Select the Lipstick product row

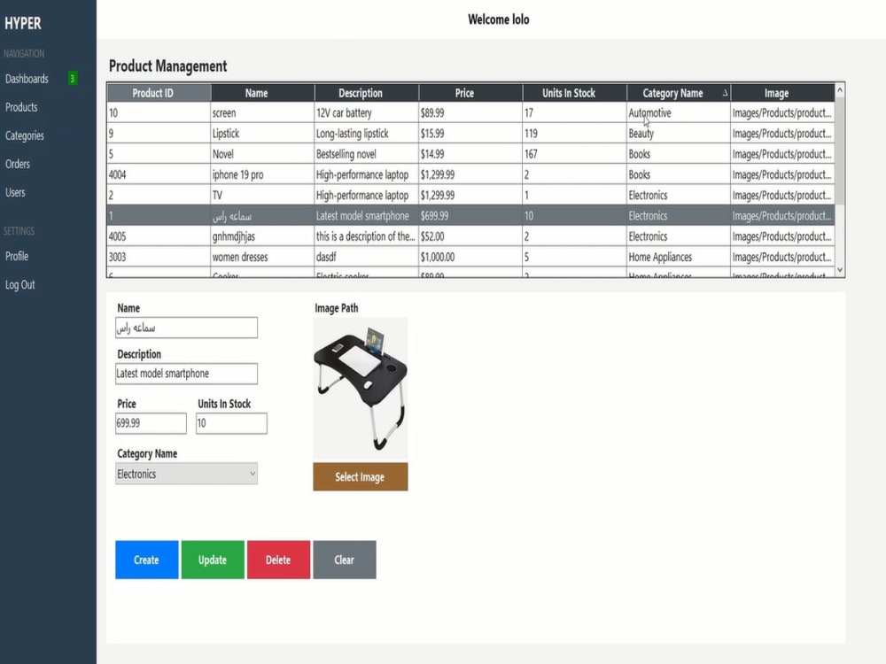click(x=470, y=134)
